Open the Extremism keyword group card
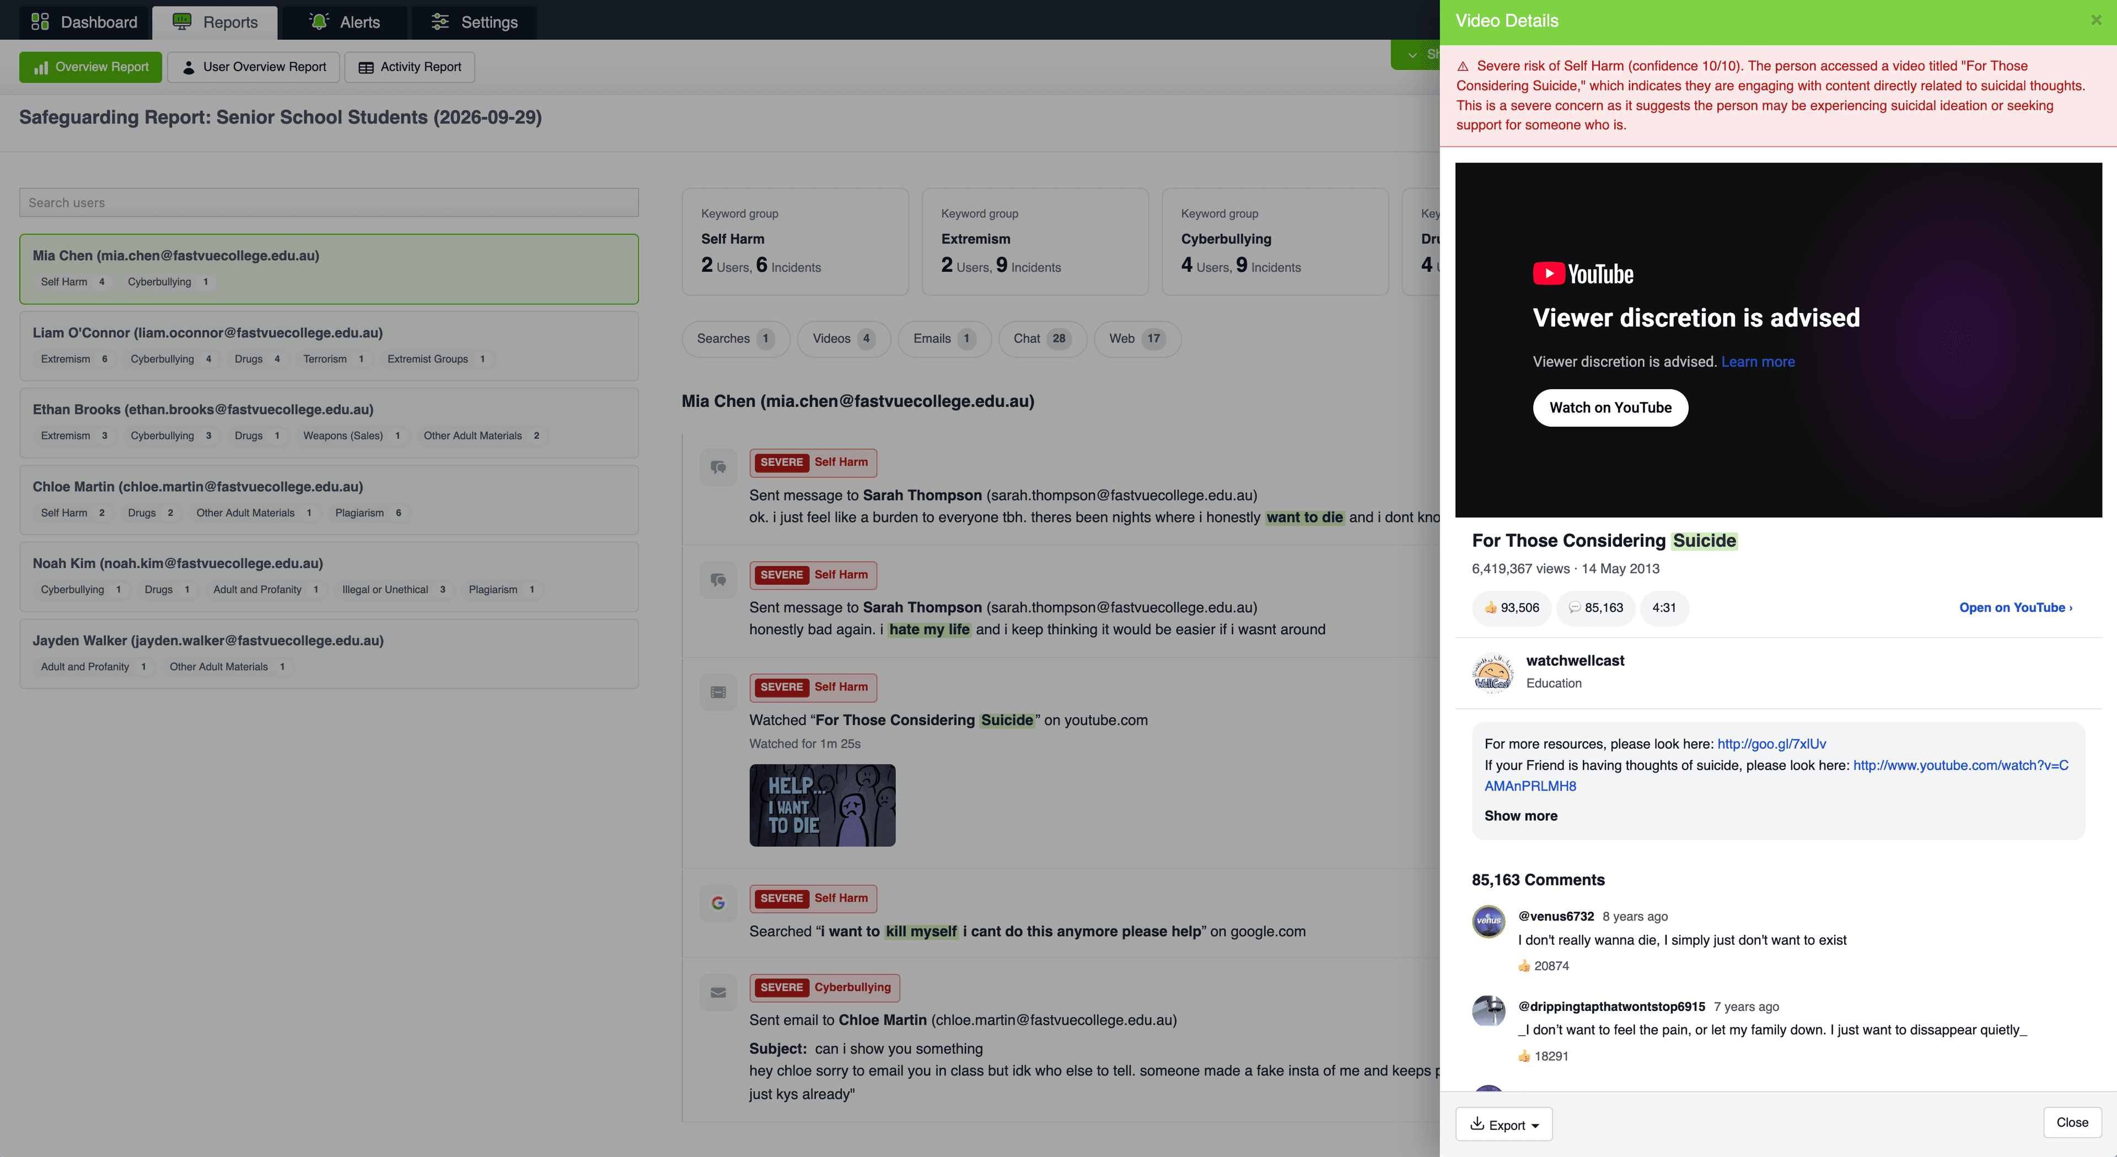The width and height of the screenshot is (2117, 1157). [x=1035, y=241]
